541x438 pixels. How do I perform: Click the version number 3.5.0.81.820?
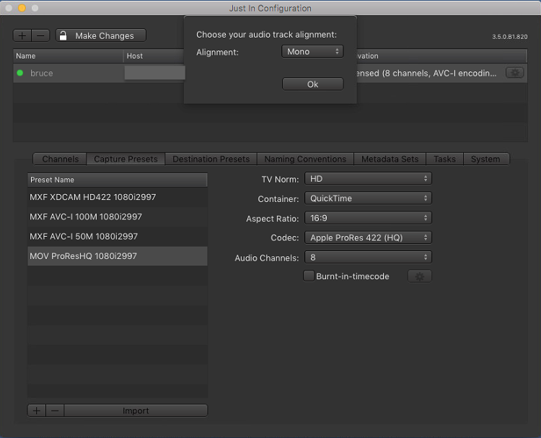(509, 37)
